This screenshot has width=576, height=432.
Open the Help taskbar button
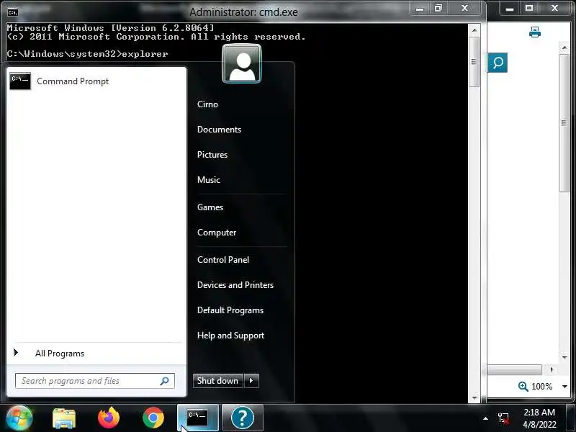click(x=243, y=418)
